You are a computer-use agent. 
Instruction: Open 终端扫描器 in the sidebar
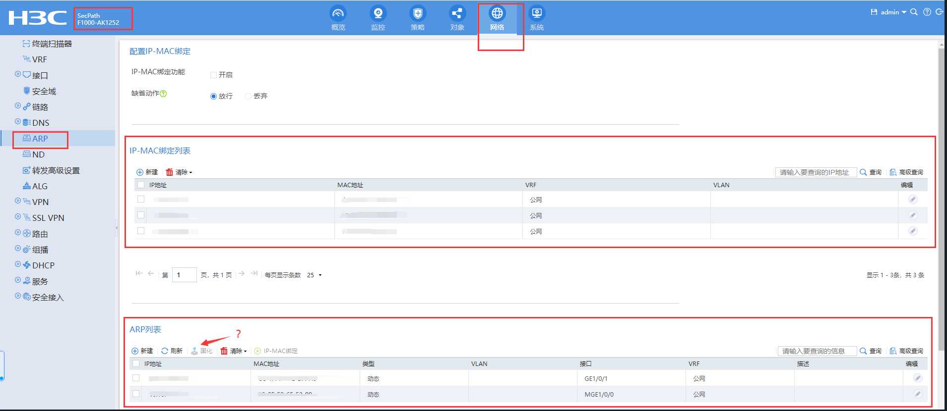click(47, 44)
